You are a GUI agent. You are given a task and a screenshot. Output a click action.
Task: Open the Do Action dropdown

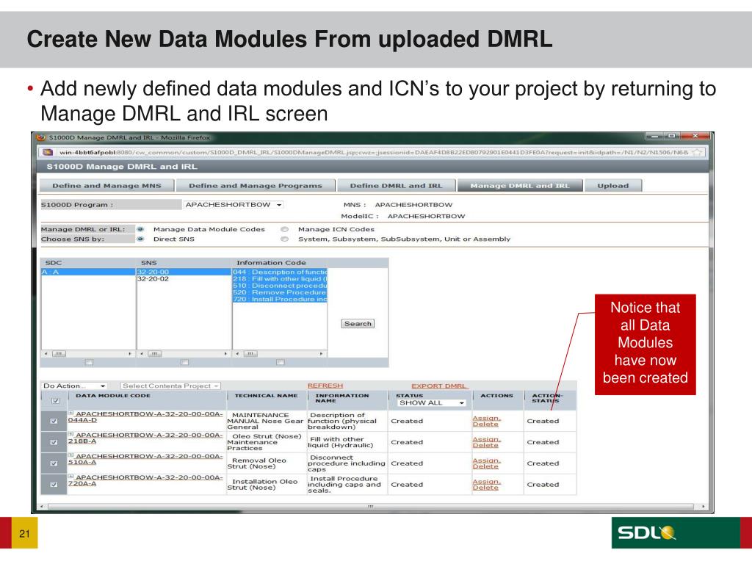(74, 386)
